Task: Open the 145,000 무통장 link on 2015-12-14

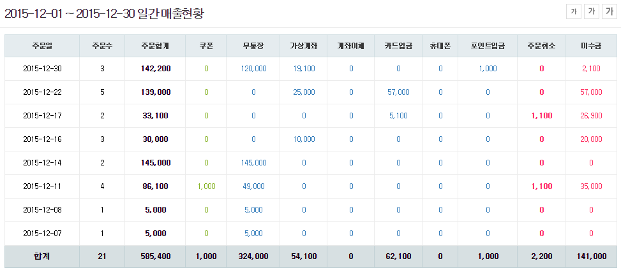Action: [253, 163]
